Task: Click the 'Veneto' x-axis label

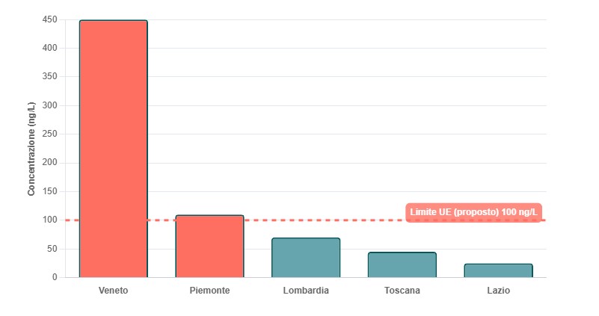Action: 113,290
